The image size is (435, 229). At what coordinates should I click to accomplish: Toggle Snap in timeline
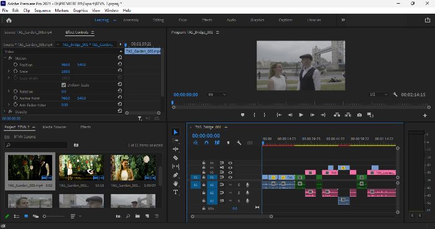click(x=206, y=143)
